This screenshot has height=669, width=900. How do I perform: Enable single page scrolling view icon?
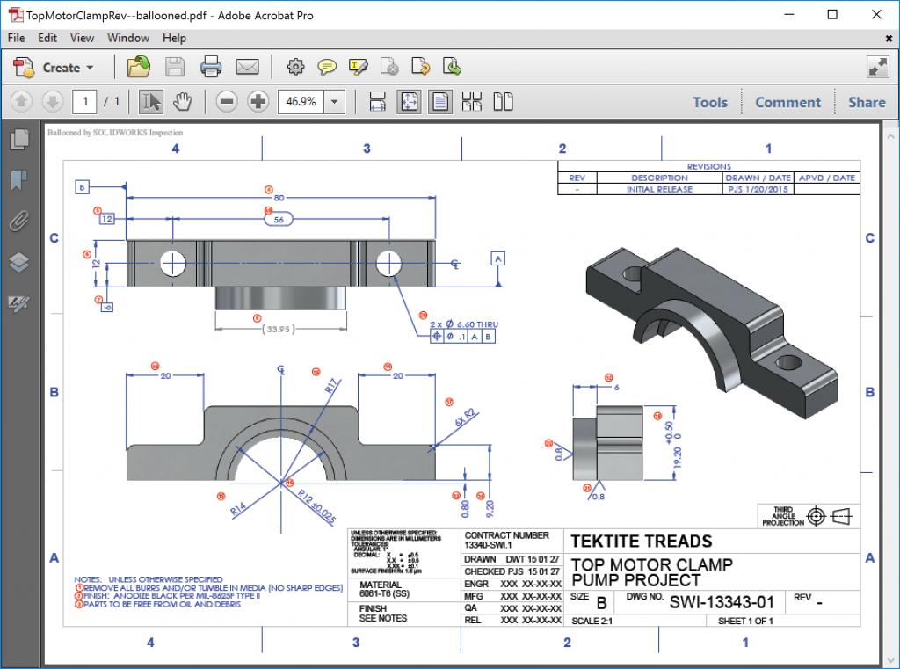click(440, 102)
